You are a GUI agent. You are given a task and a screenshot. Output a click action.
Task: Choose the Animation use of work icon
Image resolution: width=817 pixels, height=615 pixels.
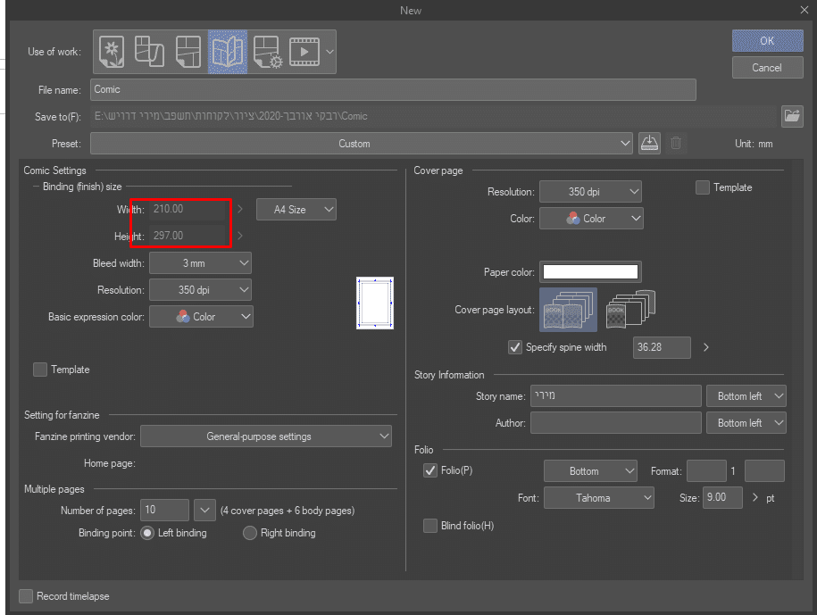point(304,52)
